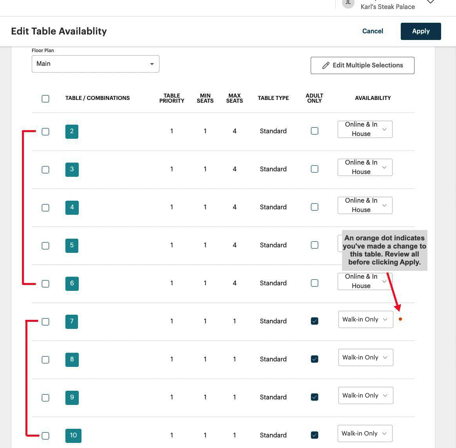This screenshot has height=448, width=456.
Task: Select the row checkbox for table 4
Action: click(x=45, y=208)
